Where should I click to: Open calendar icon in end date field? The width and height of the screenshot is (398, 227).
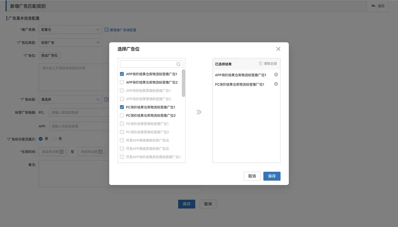coord(100,152)
